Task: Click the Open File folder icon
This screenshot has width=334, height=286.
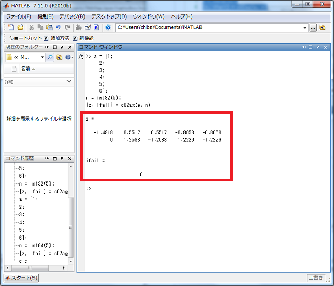Action: [x=20, y=27]
